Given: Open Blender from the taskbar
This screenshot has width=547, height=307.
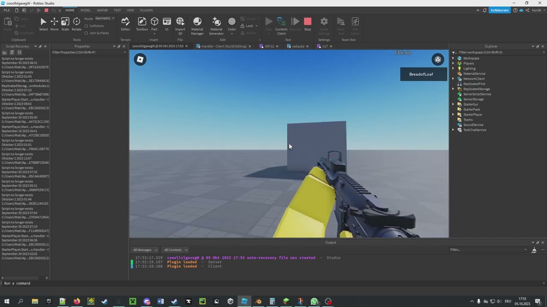Looking at the screenshot, I should (258, 301).
